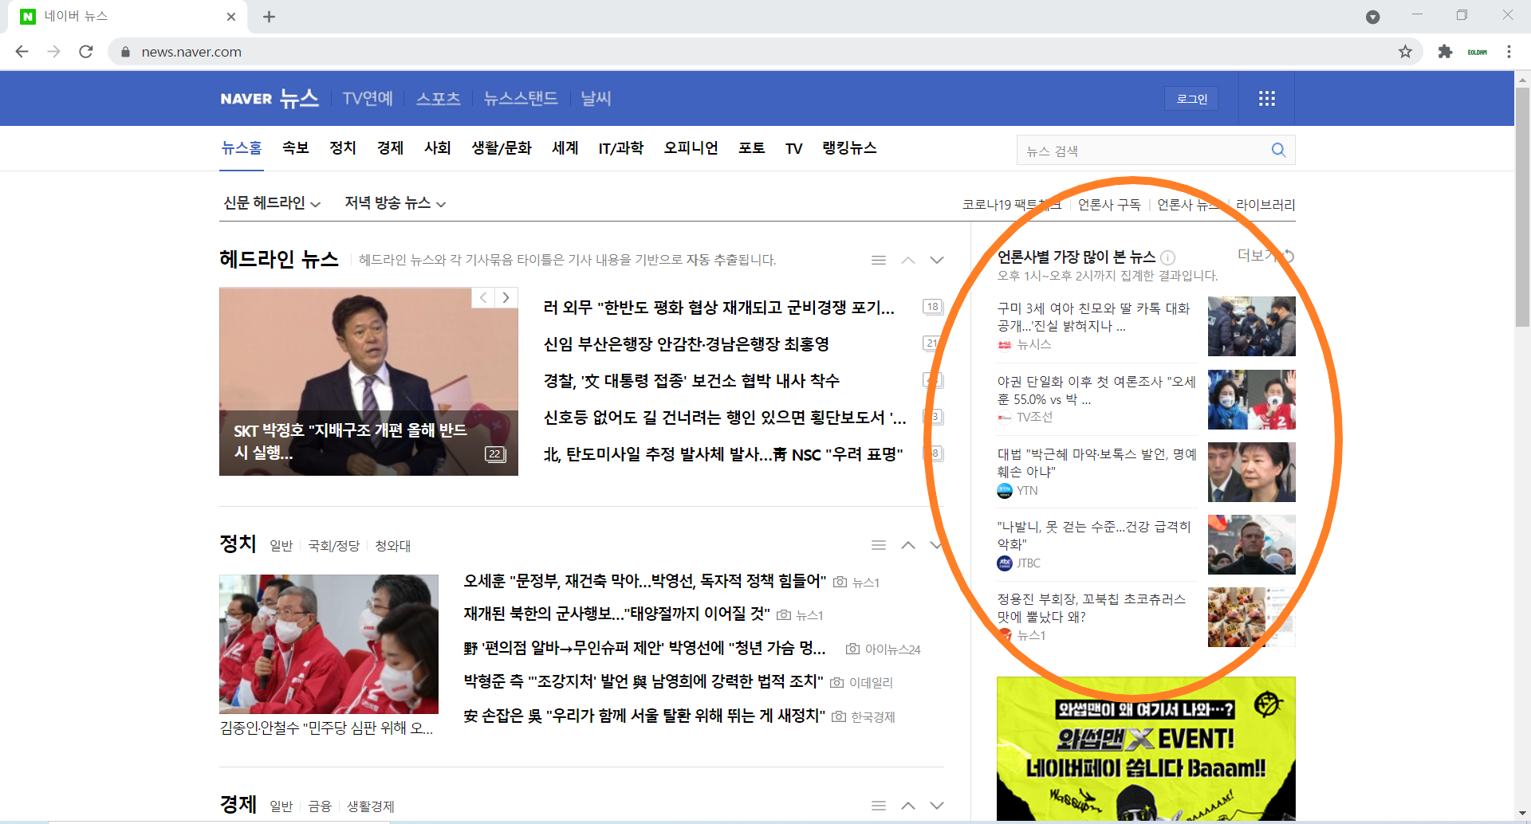The height and width of the screenshot is (824, 1531).
Task: Move the 경제 section down
Action: pos(937,806)
